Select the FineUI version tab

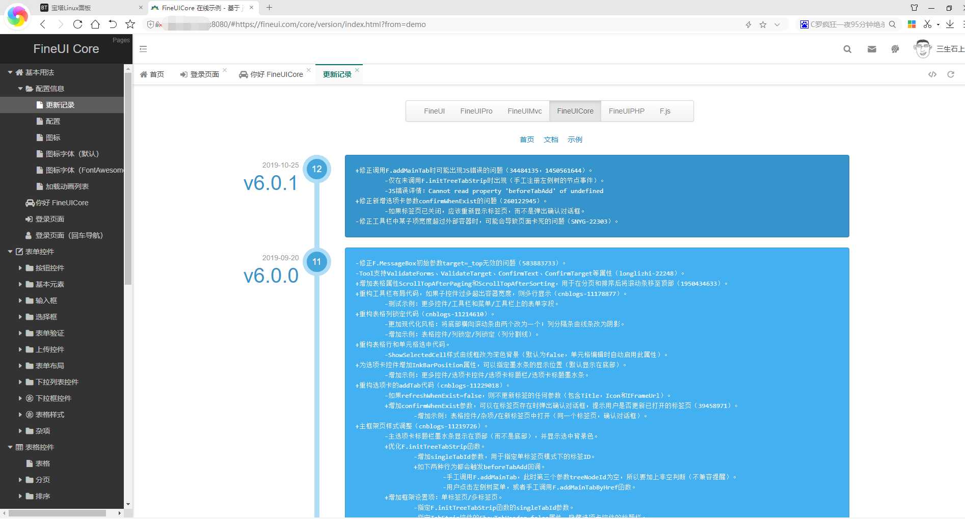434,111
